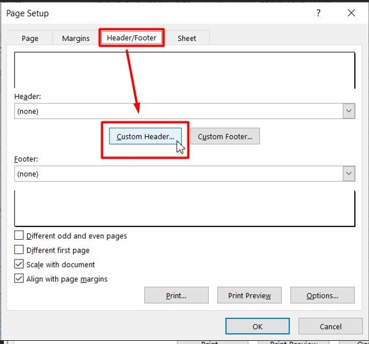
Task: Confirm settings with OK
Action: click(x=258, y=326)
